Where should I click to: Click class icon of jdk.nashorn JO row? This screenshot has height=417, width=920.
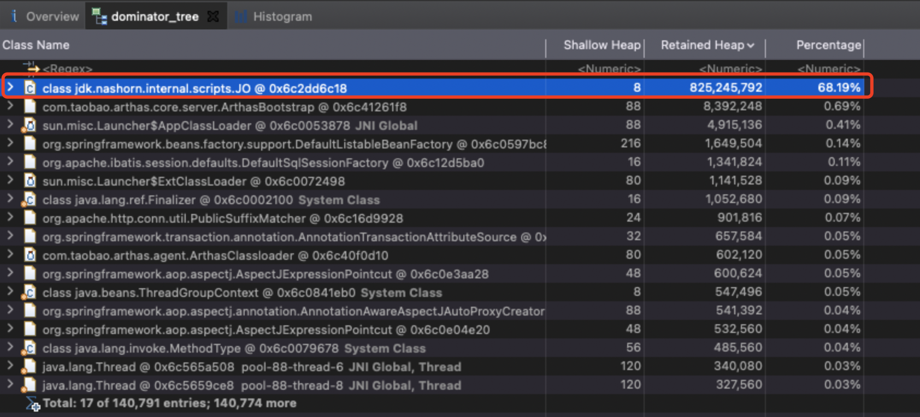coord(30,88)
